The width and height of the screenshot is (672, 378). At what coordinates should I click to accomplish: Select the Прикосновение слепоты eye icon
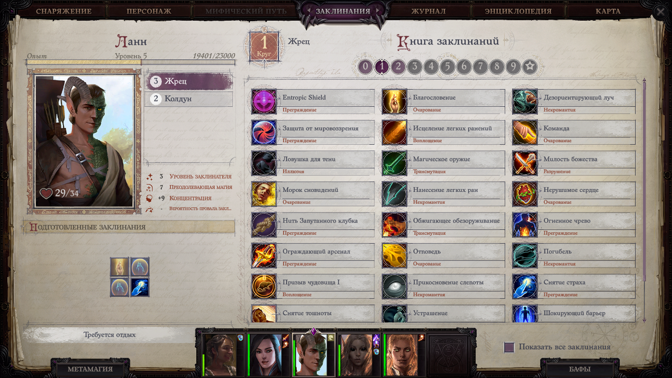point(394,287)
